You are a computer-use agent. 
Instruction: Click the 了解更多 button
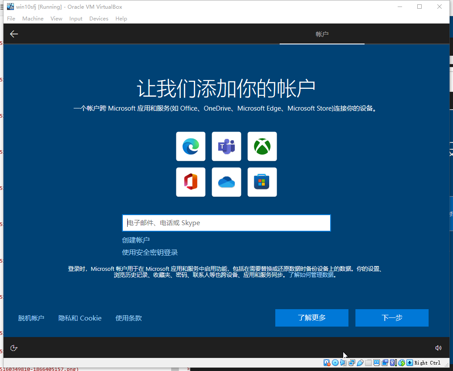tap(312, 318)
